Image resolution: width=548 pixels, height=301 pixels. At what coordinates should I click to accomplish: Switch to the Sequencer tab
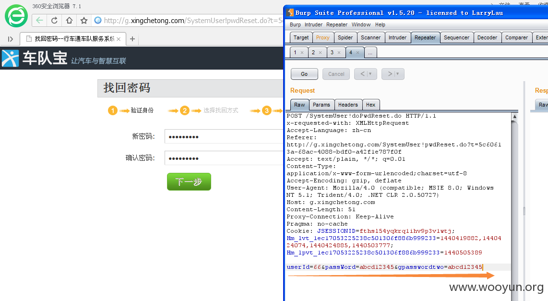coord(456,37)
